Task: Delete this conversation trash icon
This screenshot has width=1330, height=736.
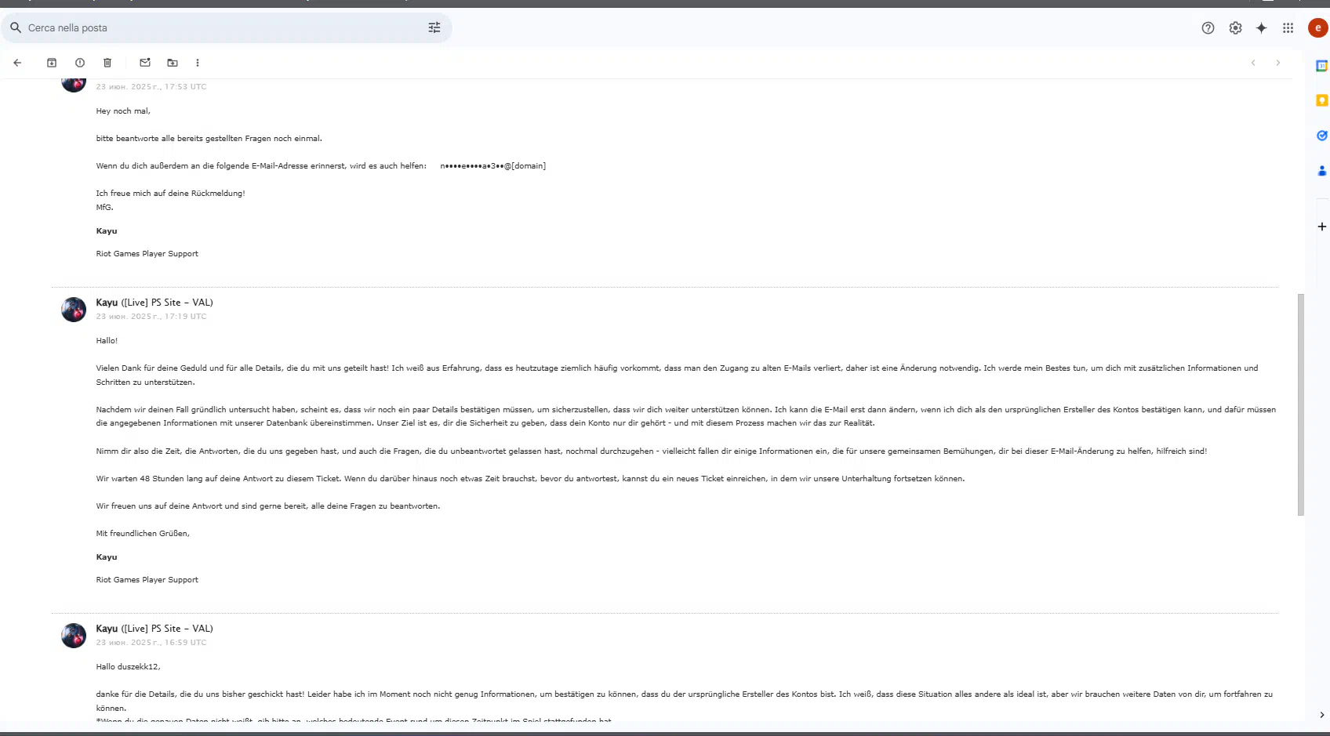Action: [107, 63]
